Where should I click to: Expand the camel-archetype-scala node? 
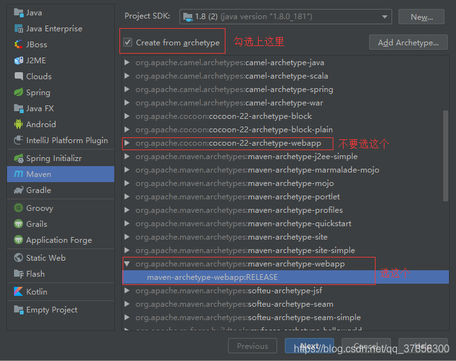(x=127, y=75)
